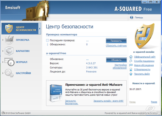Click Загрузите бесплатную download link
Image resolution: width=162 pixels, height=116 pixels.
[x=72, y=102]
